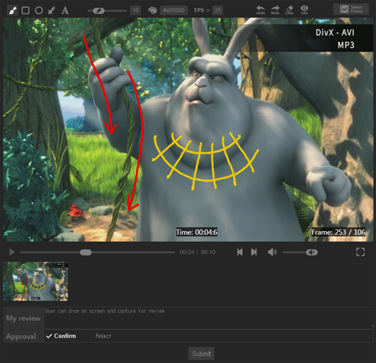Click the Select Frame button
The image size is (376, 363).
click(351, 9)
